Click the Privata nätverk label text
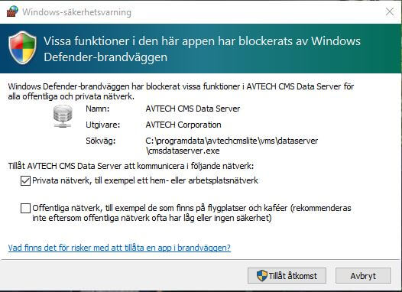402x292 pixels. [x=145, y=180]
